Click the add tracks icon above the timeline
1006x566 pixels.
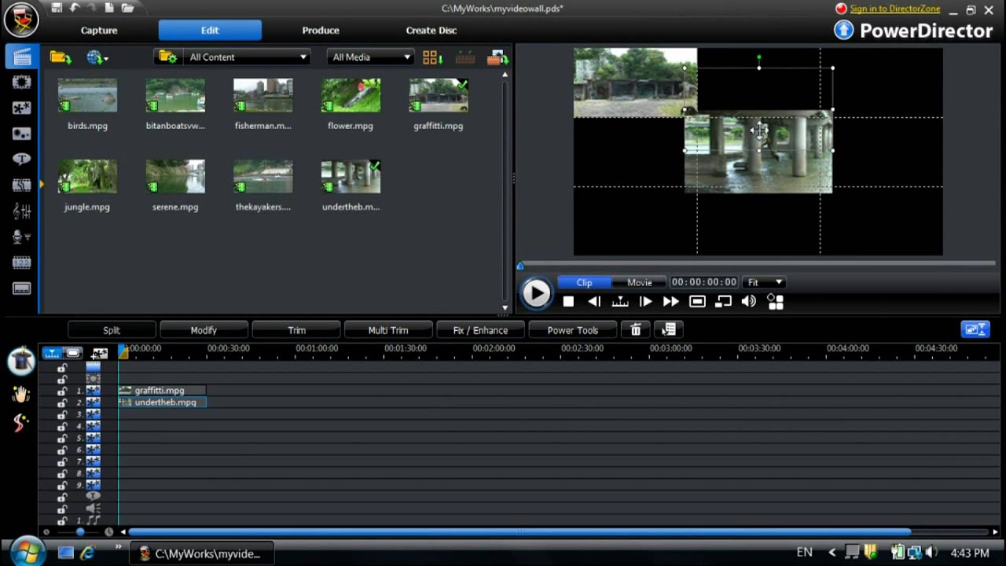click(x=100, y=353)
